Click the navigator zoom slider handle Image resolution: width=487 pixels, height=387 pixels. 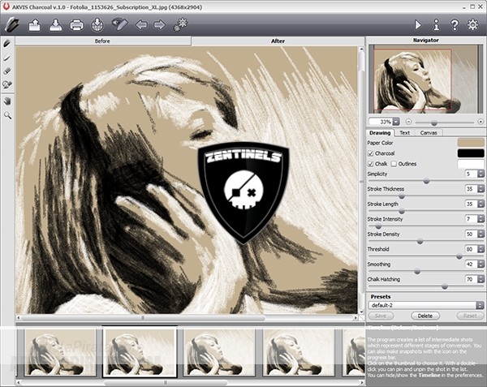click(434, 123)
